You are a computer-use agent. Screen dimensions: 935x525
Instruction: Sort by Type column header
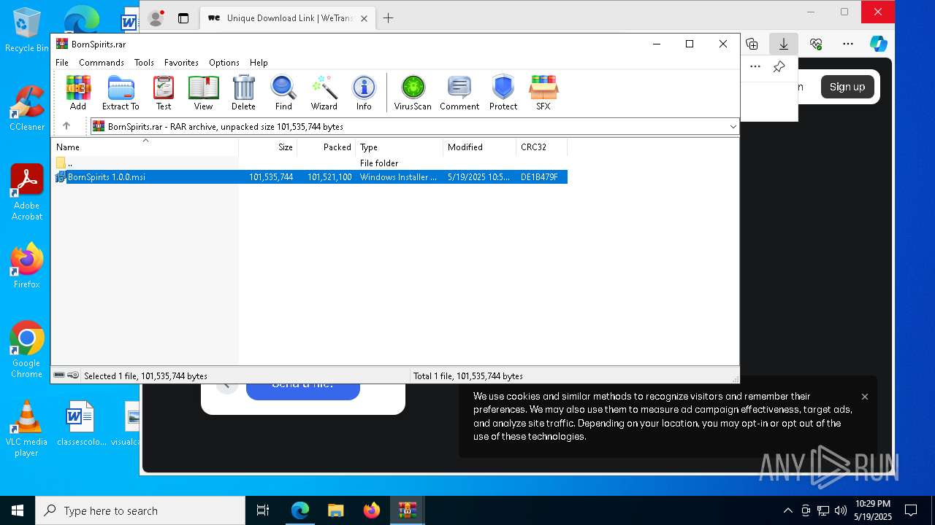pos(400,147)
